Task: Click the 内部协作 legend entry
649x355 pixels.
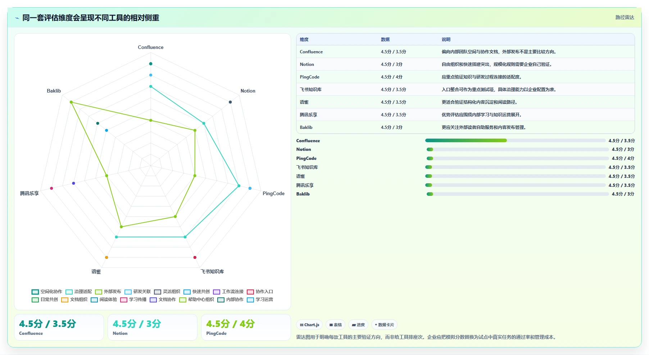Action: 230,300
